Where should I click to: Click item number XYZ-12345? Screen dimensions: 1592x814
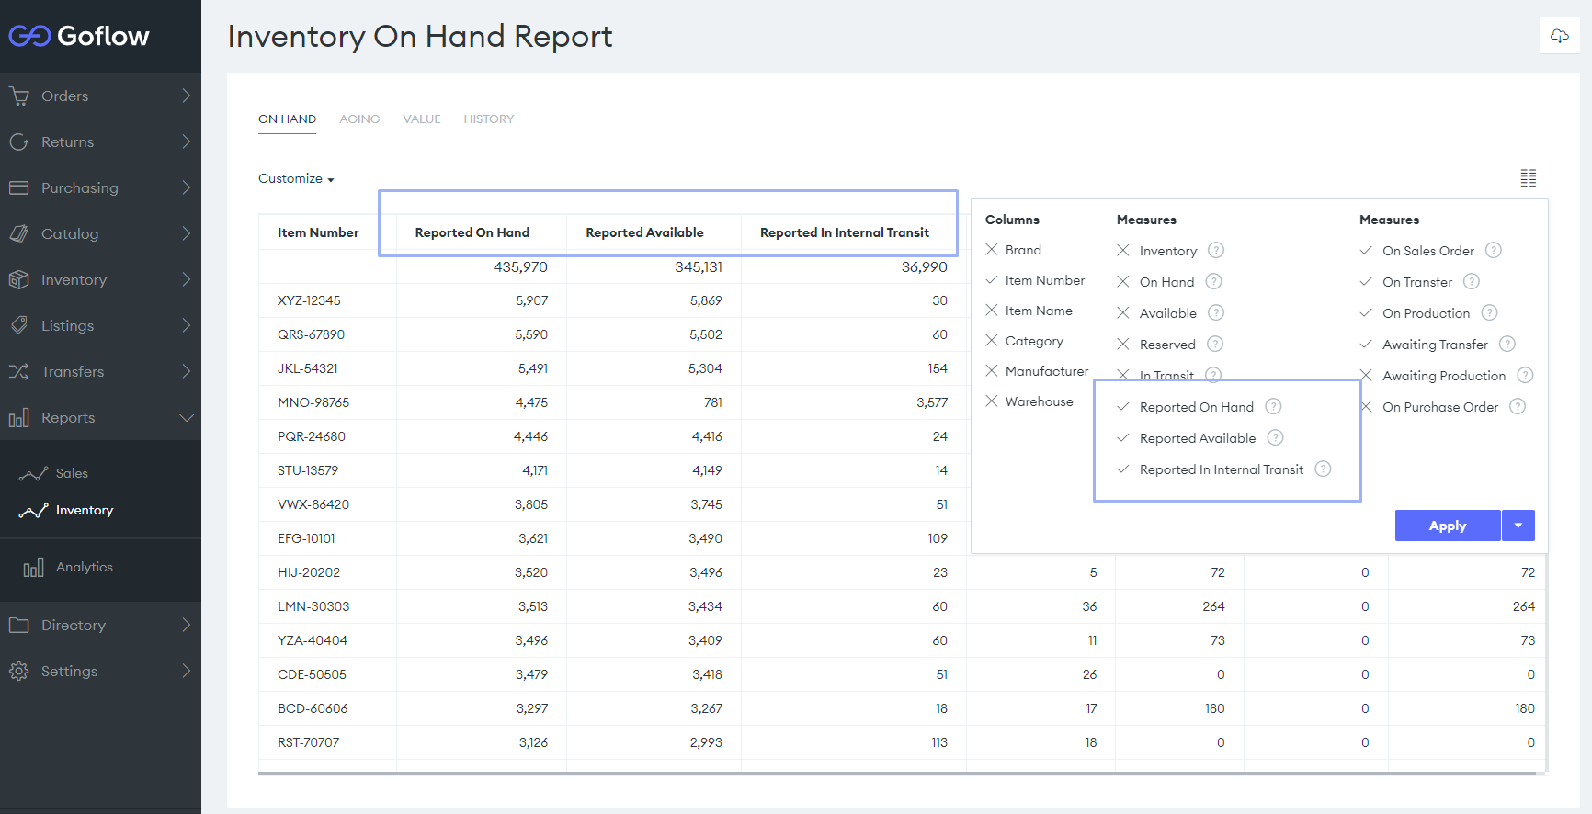pos(309,300)
